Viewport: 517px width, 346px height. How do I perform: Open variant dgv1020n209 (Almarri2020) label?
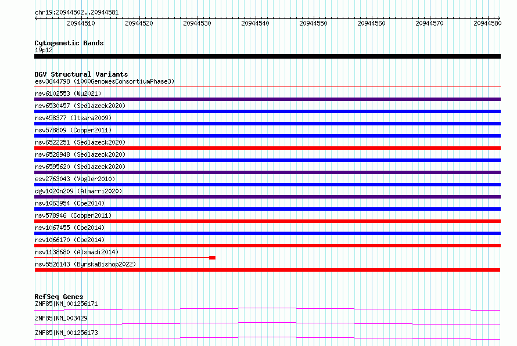(78, 191)
